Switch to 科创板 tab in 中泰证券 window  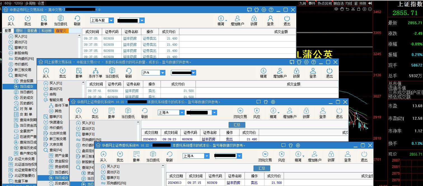pos(46,31)
